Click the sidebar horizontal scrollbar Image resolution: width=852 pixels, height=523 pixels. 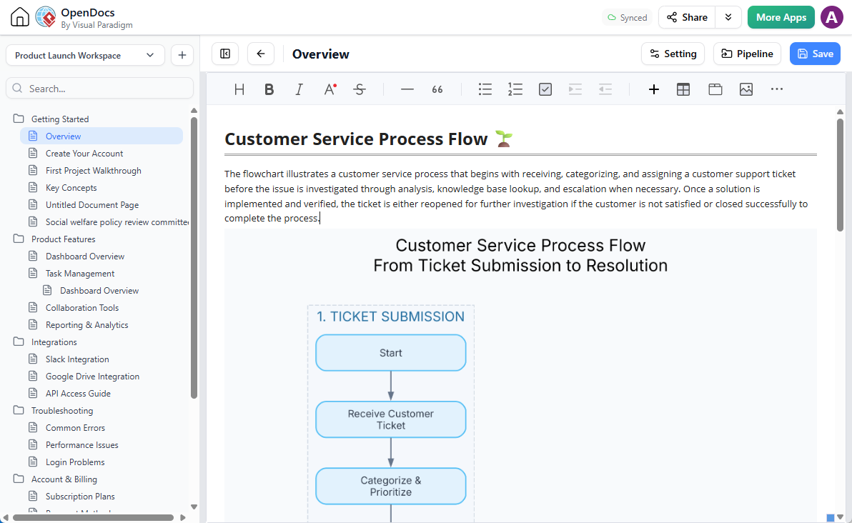click(x=93, y=517)
